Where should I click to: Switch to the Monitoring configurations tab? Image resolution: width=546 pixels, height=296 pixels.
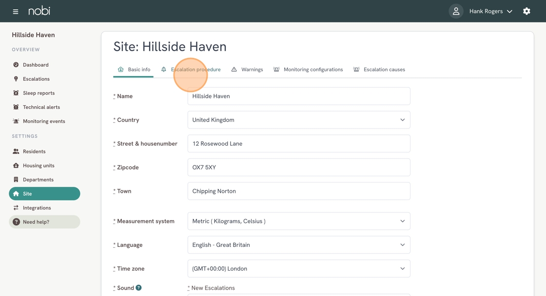point(312,70)
